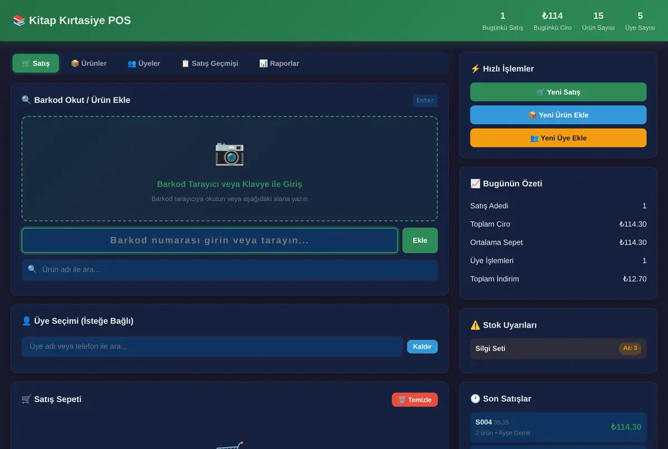Click the Ortalama Sepet summary row
This screenshot has width=668, height=449.
[558, 243]
